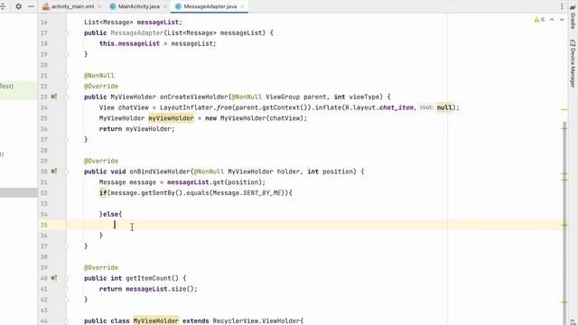Switch to MainActivity.java tab
The height and width of the screenshot is (325, 578).
pyautogui.click(x=138, y=6)
